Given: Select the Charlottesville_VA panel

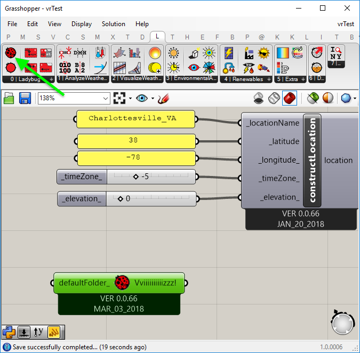Looking at the screenshot, I should pos(135,119).
